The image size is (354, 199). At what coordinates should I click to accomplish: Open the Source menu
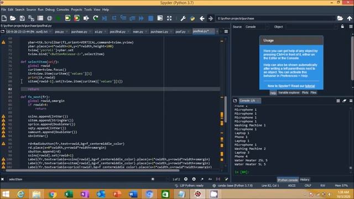(31, 10)
